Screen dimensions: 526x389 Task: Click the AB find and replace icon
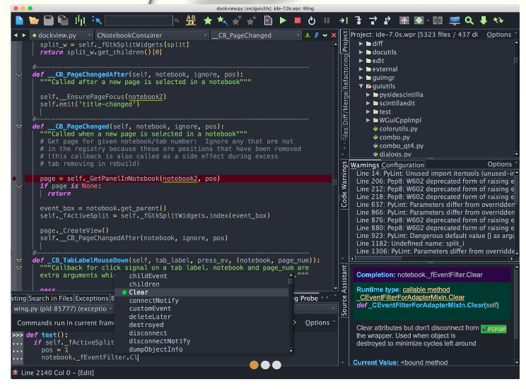click(191, 20)
